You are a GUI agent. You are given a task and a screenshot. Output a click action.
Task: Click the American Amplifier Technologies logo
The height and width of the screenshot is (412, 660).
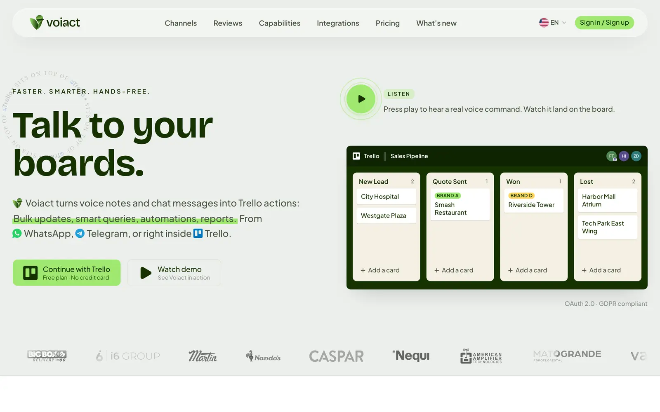coord(481,356)
